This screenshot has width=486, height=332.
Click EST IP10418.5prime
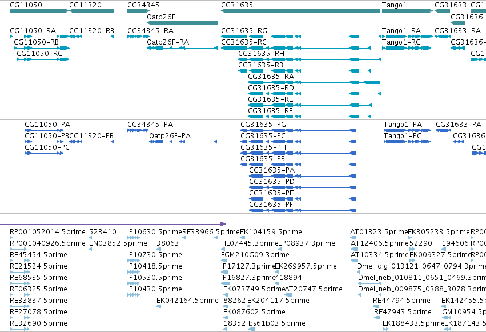(x=155, y=267)
